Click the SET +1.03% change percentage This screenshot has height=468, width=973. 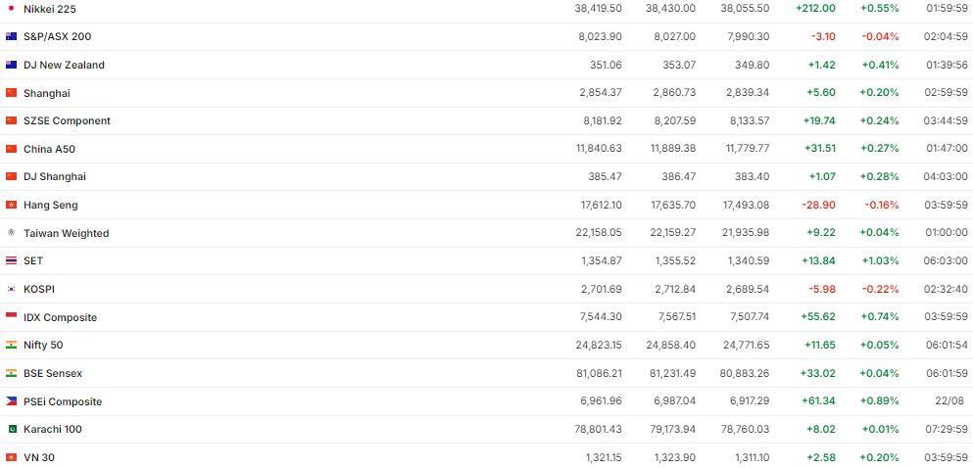click(879, 260)
